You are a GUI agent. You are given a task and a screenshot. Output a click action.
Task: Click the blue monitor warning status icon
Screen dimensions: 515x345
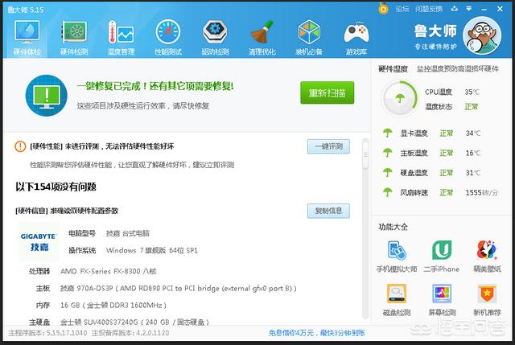tap(47, 96)
